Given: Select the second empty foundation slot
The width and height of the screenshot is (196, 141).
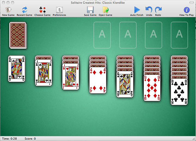Looking at the screenshot, I should pos(128,35).
